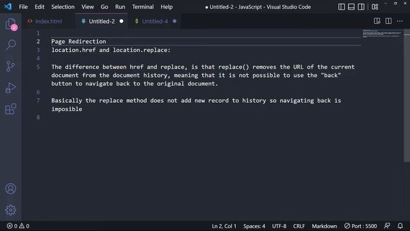
Task: Change end of line via CRLF
Action: pyautogui.click(x=299, y=226)
